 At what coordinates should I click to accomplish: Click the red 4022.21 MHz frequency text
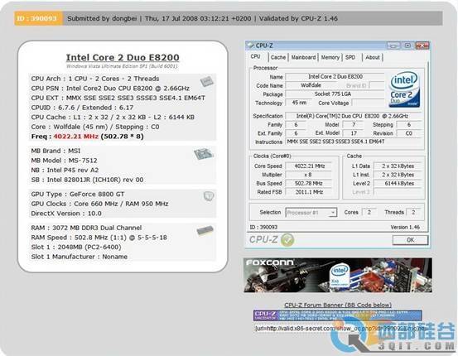point(75,137)
